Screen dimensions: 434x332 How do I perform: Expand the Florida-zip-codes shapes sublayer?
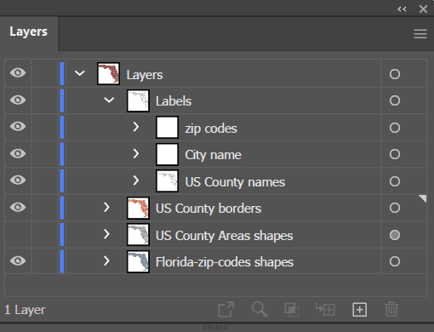106,260
